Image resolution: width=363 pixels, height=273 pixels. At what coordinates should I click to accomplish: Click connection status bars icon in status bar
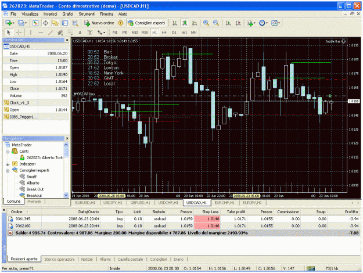pos(311,268)
